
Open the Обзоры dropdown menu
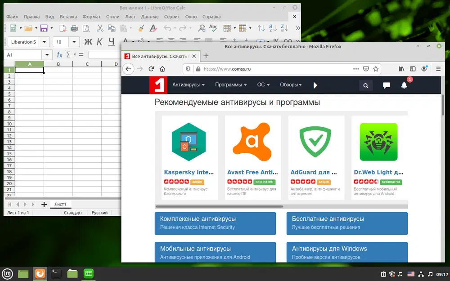[x=291, y=85]
